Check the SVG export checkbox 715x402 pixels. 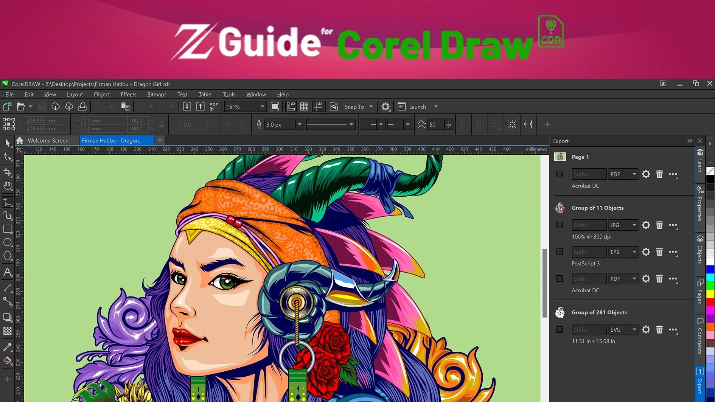[x=560, y=329]
